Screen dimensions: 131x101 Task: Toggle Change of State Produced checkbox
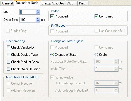coord(52,47)
